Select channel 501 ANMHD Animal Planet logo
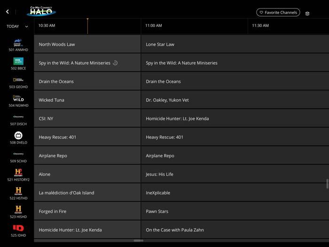329x247 pixels. pos(18,43)
